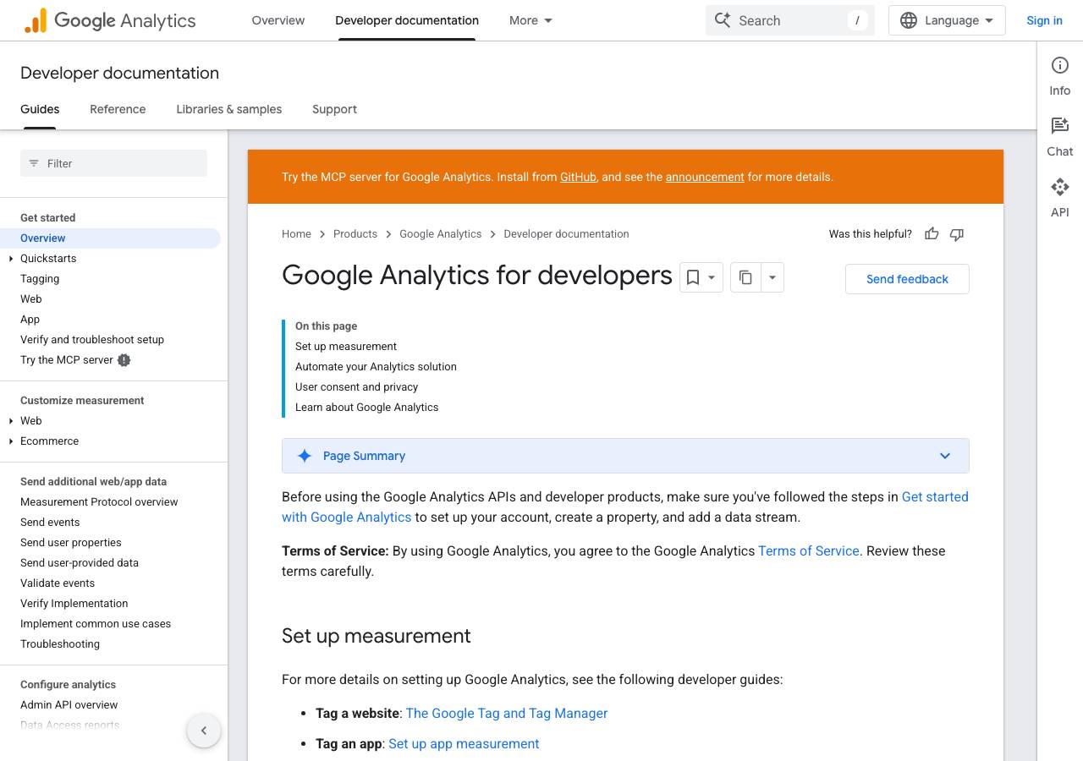Copy page using the copy icon
The image size is (1083, 761).
(x=745, y=277)
